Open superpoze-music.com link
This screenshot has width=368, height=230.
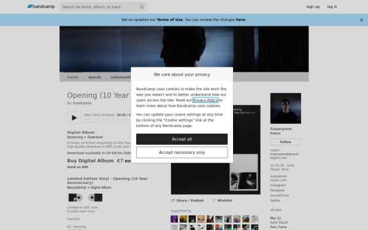pyautogui.click(x=278, y=178)
